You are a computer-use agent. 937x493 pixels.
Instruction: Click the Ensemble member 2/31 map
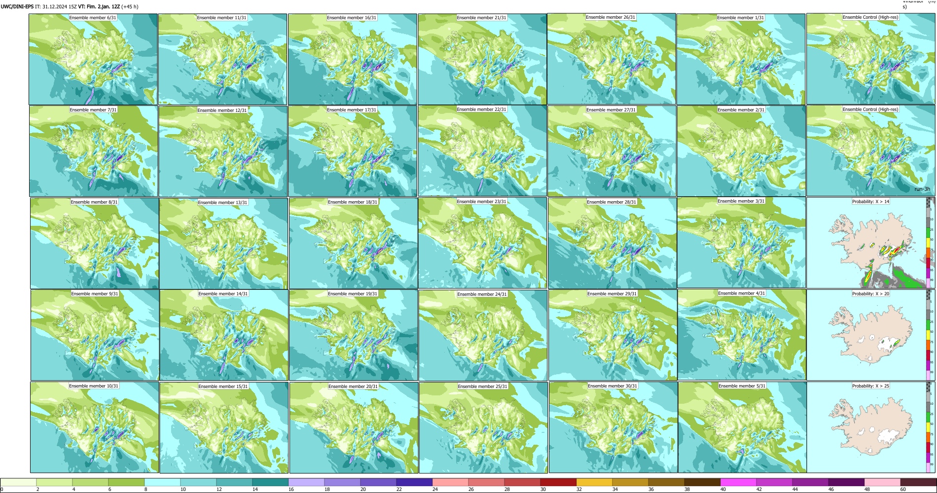click(741, 151)
